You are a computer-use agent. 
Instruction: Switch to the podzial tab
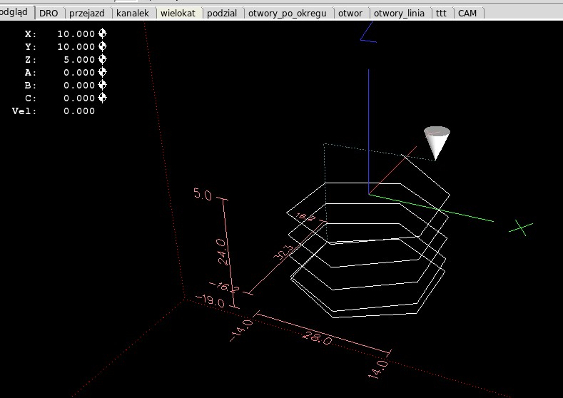click(222, 14)
